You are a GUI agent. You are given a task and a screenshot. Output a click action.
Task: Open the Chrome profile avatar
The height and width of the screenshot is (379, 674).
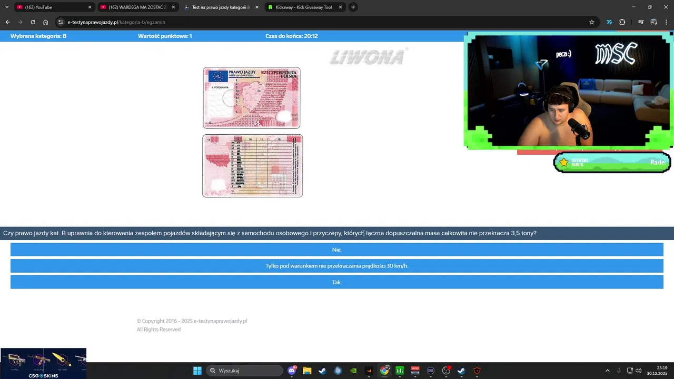654,22
